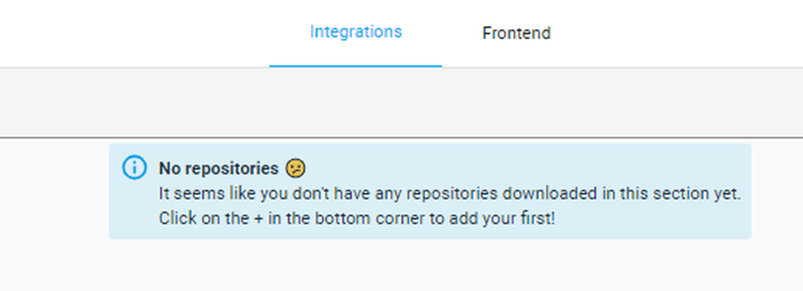Switch to the Integrations tab
This screenshot has width=803, height=291.
[356, 32]
